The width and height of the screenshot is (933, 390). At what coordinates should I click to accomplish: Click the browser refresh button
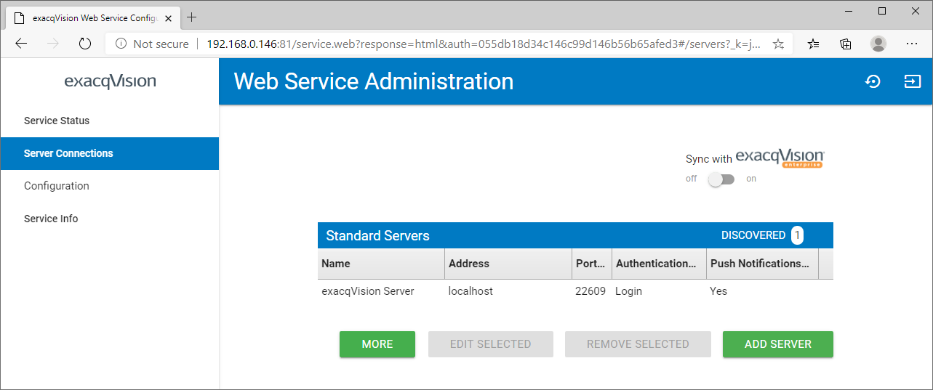(x=85, y=44)
